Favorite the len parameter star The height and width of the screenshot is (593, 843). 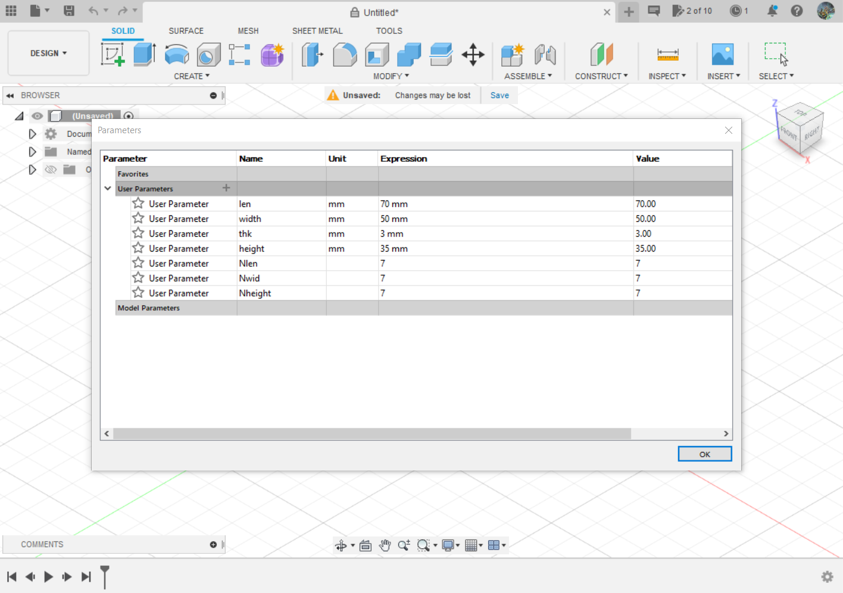pos(138,203)
